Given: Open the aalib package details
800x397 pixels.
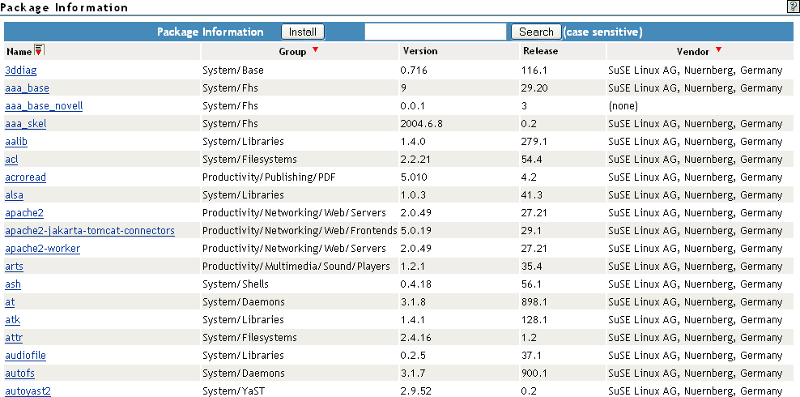Looking at the screenshot, I should (17, 142).
